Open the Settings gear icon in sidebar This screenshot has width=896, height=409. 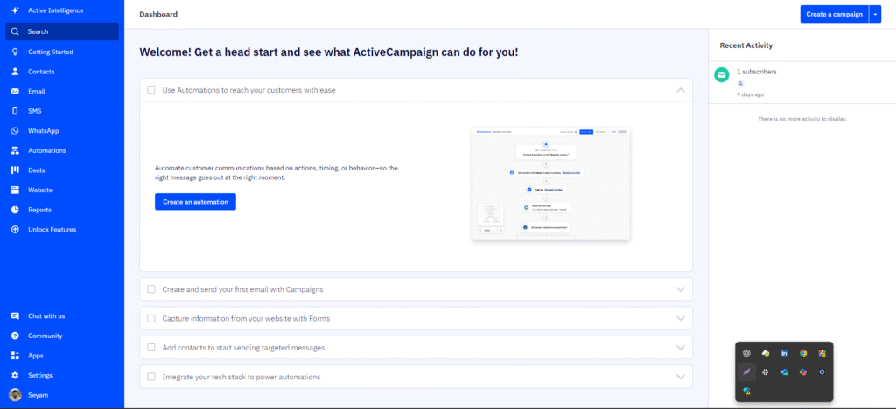point(16,375)
